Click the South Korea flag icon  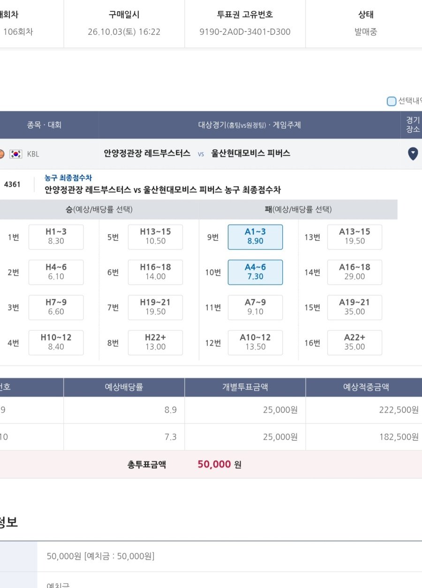coord(16,153)
